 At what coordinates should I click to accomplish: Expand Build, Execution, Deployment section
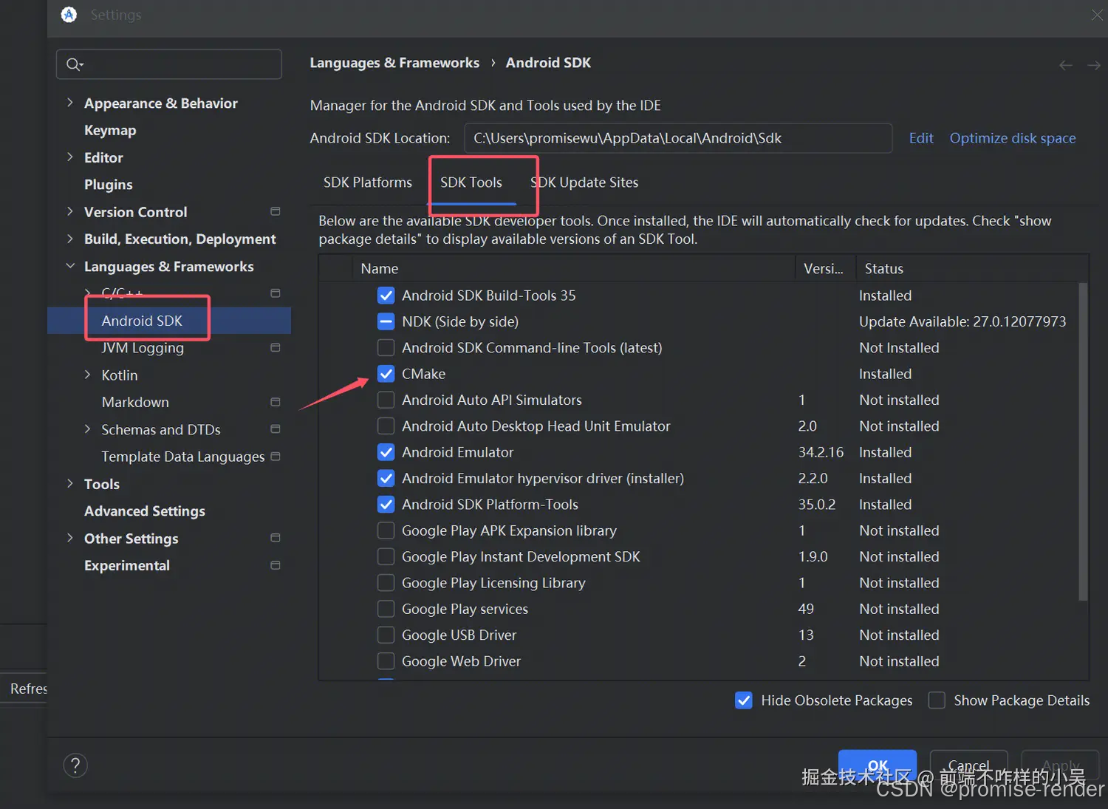[x=70, y=239]
